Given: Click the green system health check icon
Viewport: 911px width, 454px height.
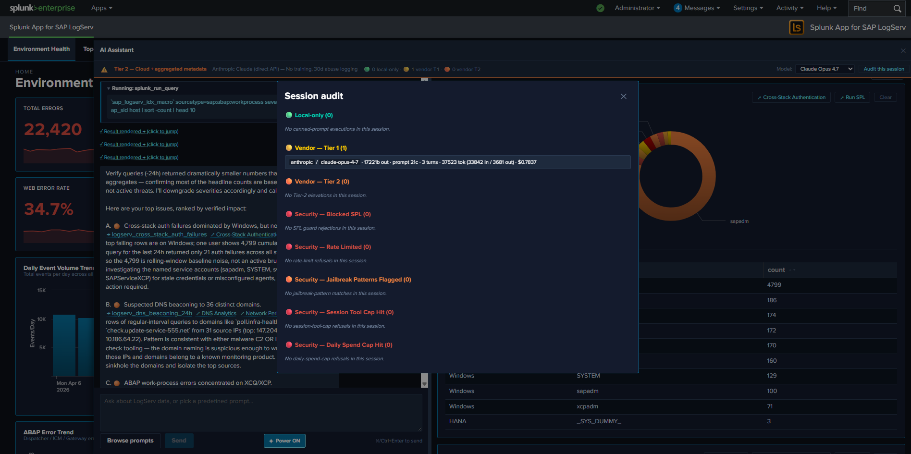Looking at the screenshot, I should point(600,8).
